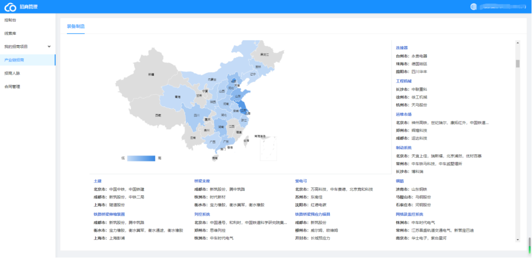Screen dimensions: 532x258
Task: Select 吉林 province on the map
Action: click(258, 66)
